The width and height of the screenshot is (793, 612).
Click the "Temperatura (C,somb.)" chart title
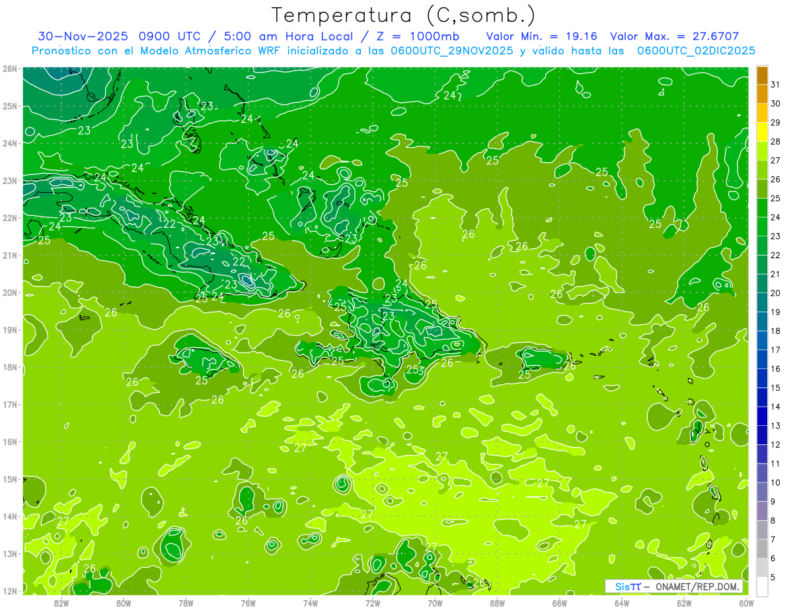[x=404, y=15]
